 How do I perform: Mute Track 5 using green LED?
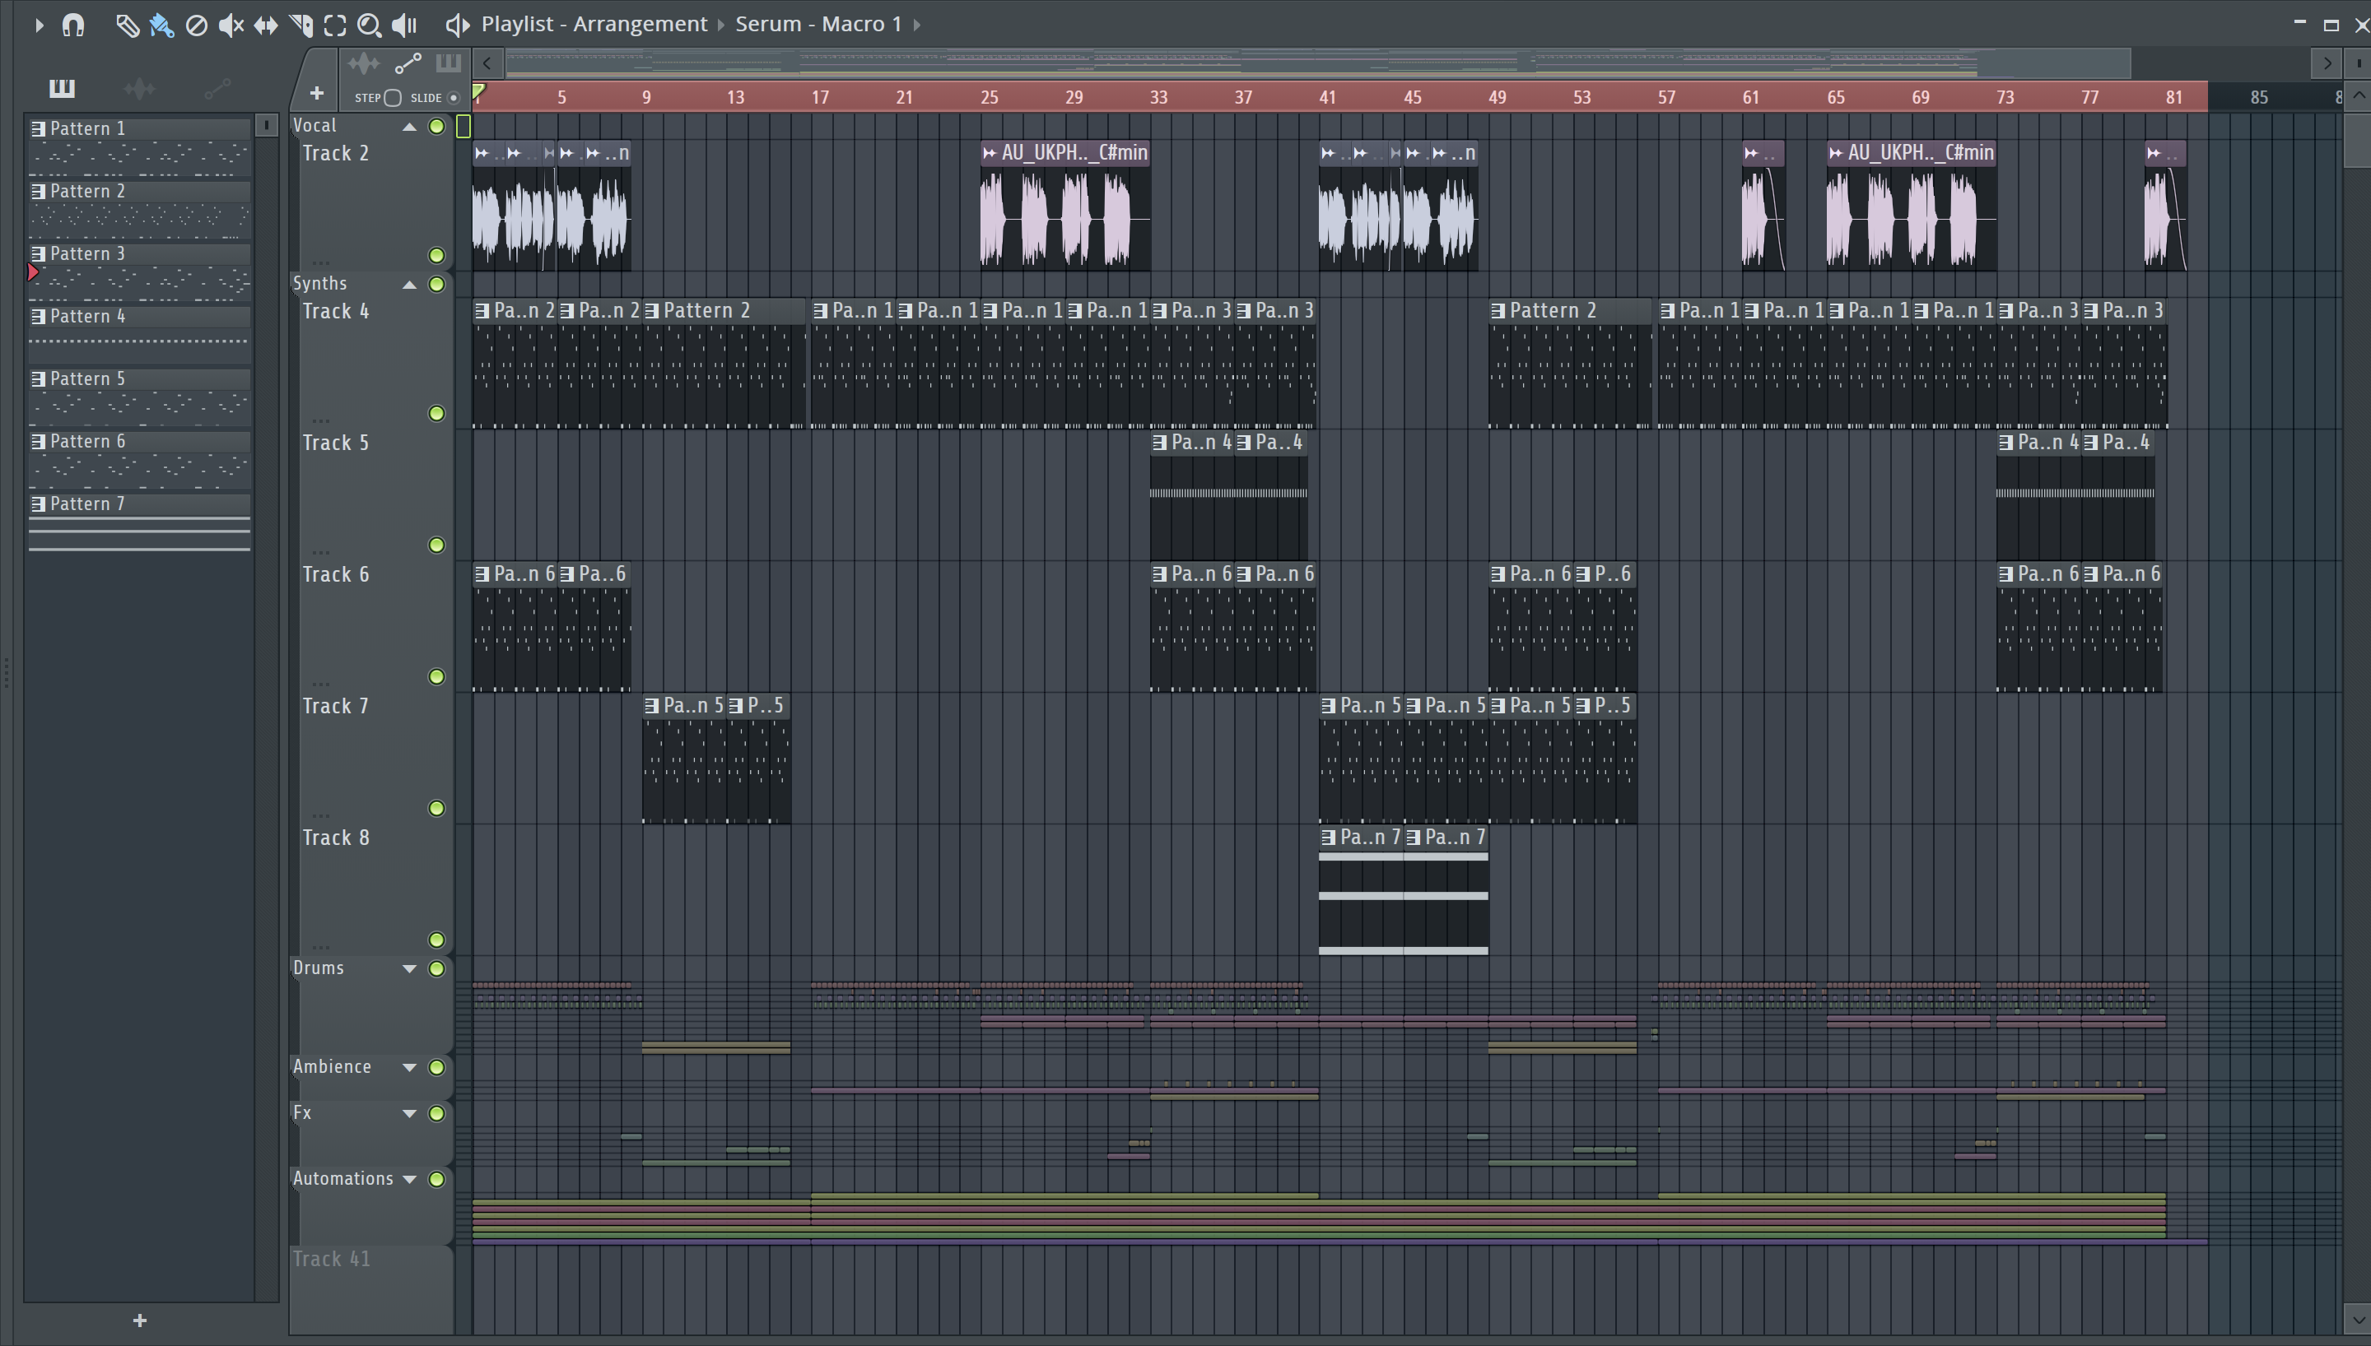[x=436, y=545]
